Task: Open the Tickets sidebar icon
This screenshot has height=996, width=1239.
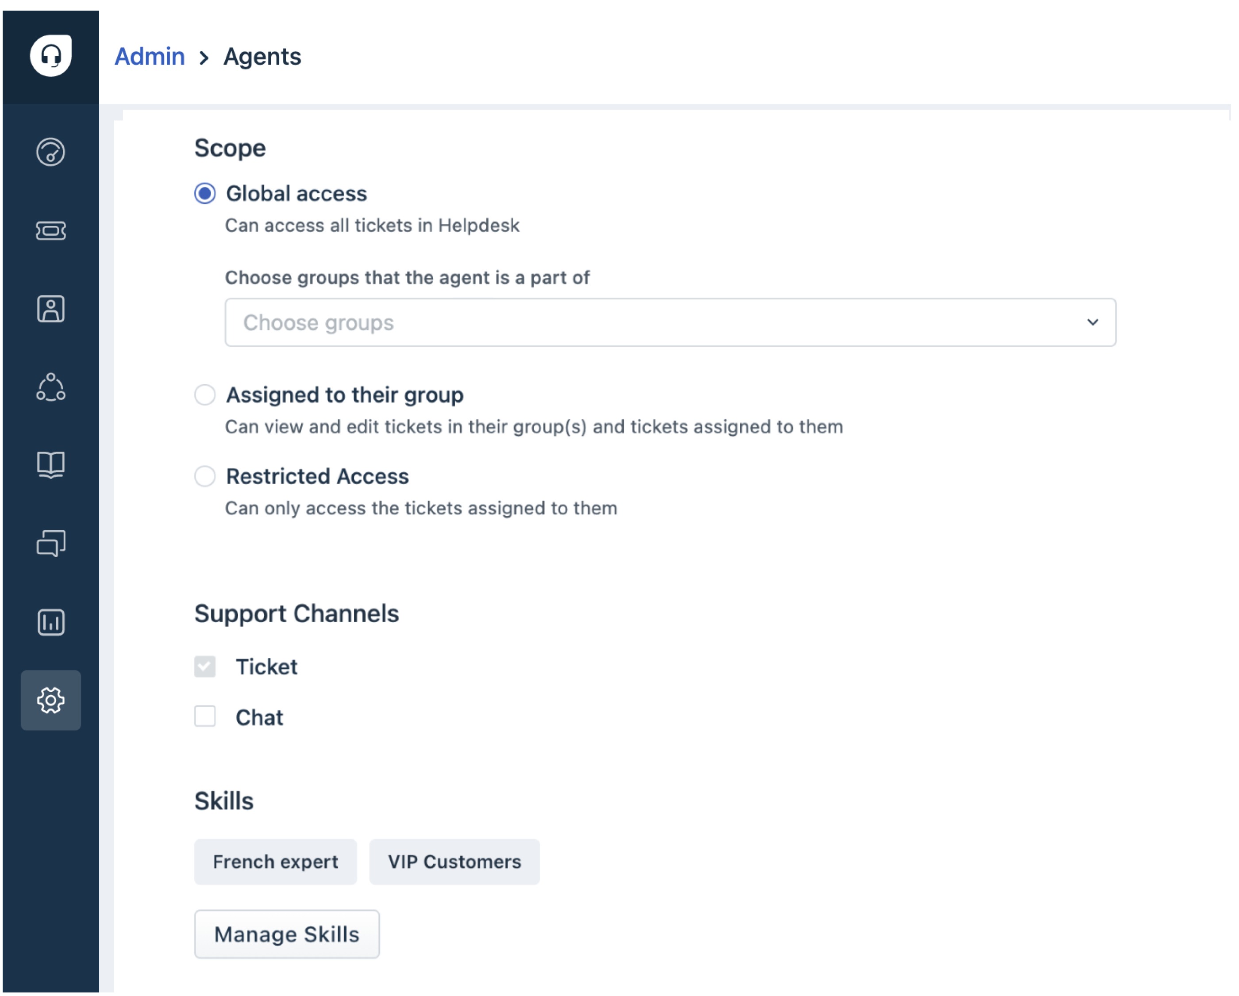Action: tap(50, 231)
